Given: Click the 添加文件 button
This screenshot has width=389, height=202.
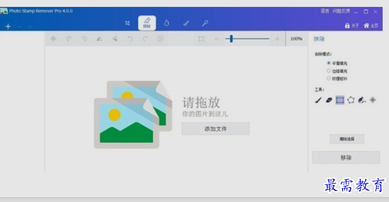Looking at the screenshot, I should 216,128.
